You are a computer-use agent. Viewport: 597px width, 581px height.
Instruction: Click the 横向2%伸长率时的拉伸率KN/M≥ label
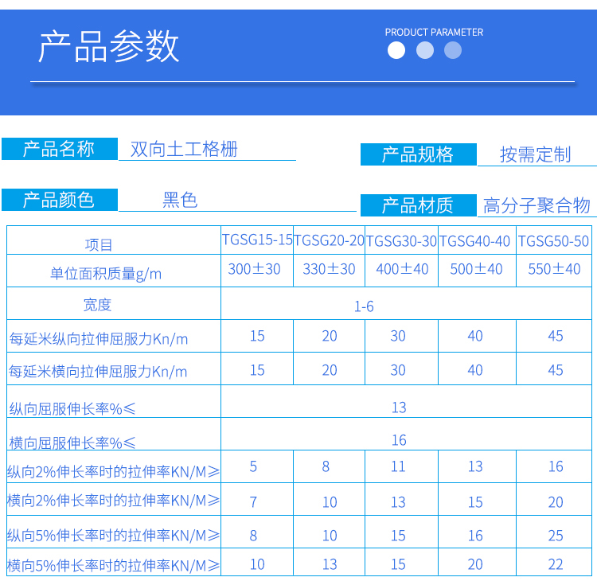point(114,501)
